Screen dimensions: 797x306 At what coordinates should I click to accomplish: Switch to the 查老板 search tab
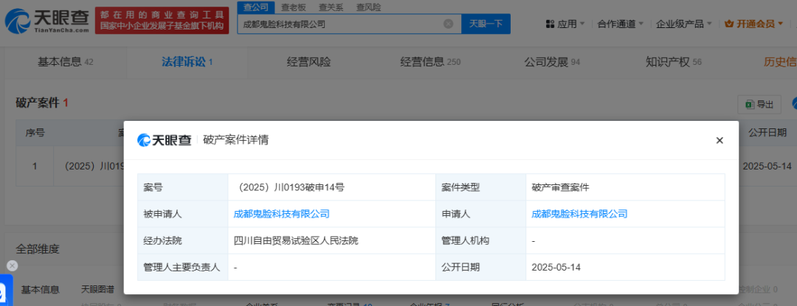point(293,7)
